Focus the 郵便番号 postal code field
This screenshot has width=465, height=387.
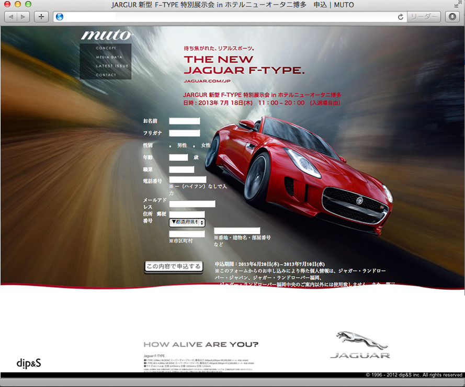tap(187, 214)
